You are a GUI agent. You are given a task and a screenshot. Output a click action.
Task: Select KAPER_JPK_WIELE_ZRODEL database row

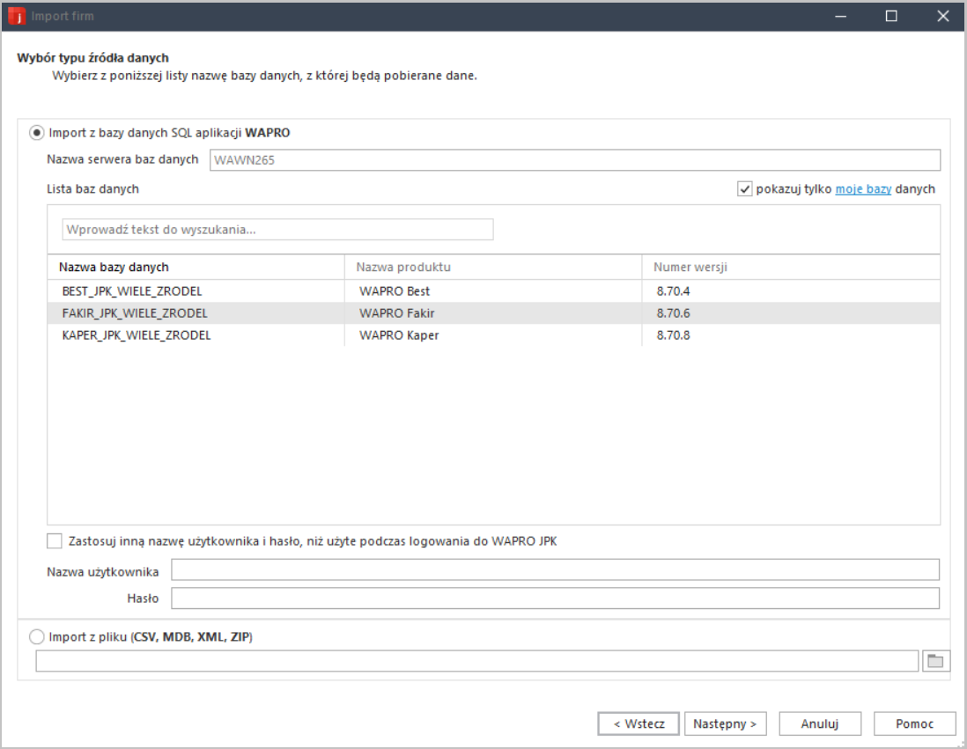(x=137, y=335)
